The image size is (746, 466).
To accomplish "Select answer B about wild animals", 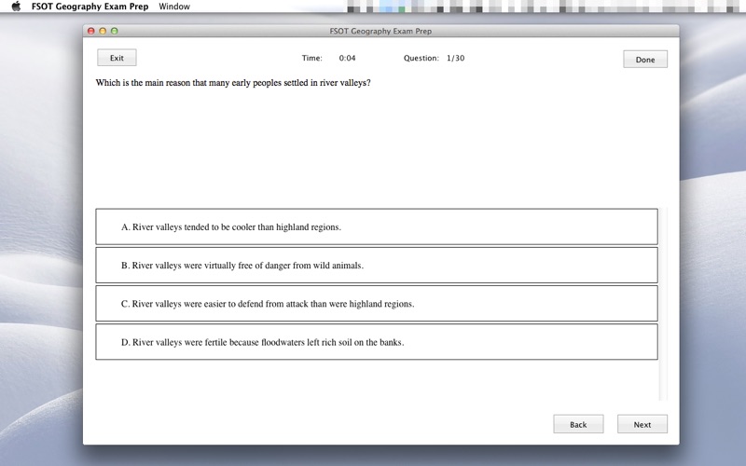I will [377, 266].
